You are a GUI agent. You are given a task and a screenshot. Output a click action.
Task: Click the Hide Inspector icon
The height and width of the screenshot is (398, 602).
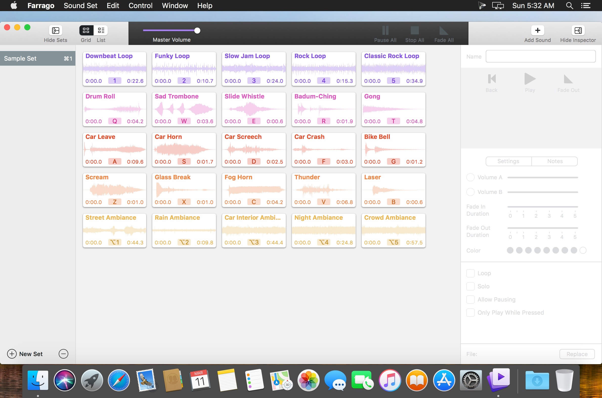pos(578,30)
